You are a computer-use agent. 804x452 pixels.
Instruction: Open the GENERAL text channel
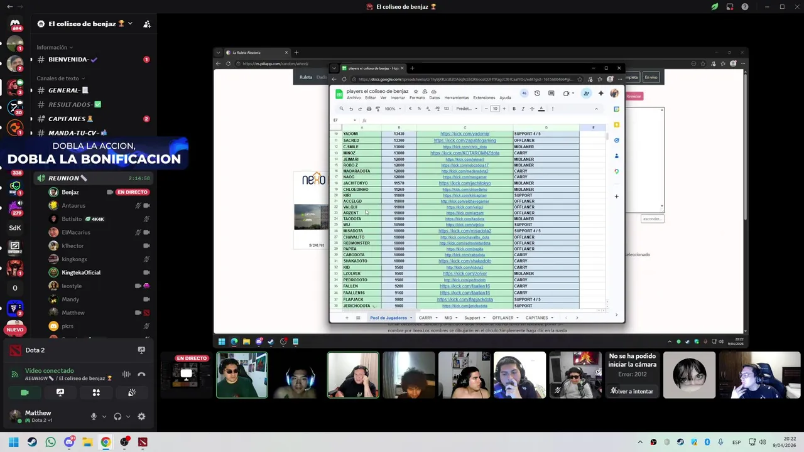click(93, 90)
